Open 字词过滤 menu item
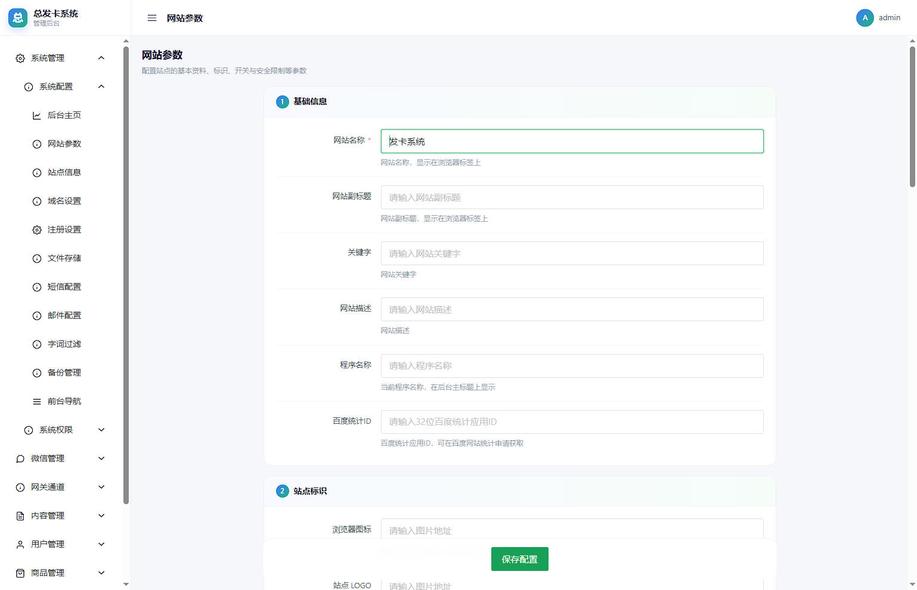 point(64,344)
